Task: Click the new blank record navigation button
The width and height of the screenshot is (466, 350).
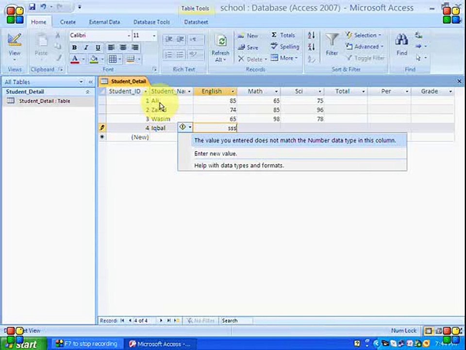Action: click(x=177, y=320)
